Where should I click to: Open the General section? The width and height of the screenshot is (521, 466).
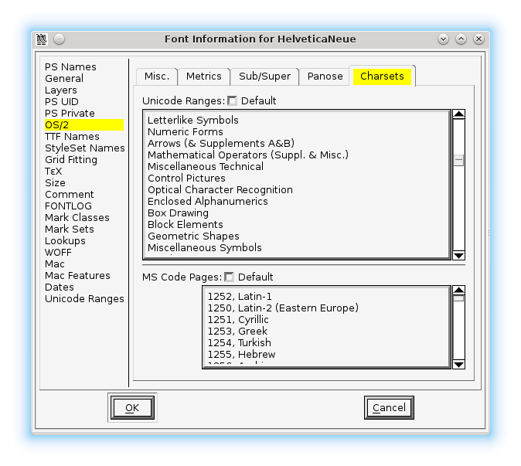point(64,79)
